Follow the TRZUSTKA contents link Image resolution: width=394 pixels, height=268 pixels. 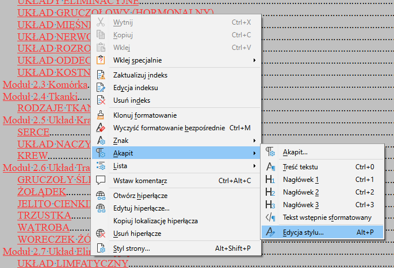pos(44,215)
